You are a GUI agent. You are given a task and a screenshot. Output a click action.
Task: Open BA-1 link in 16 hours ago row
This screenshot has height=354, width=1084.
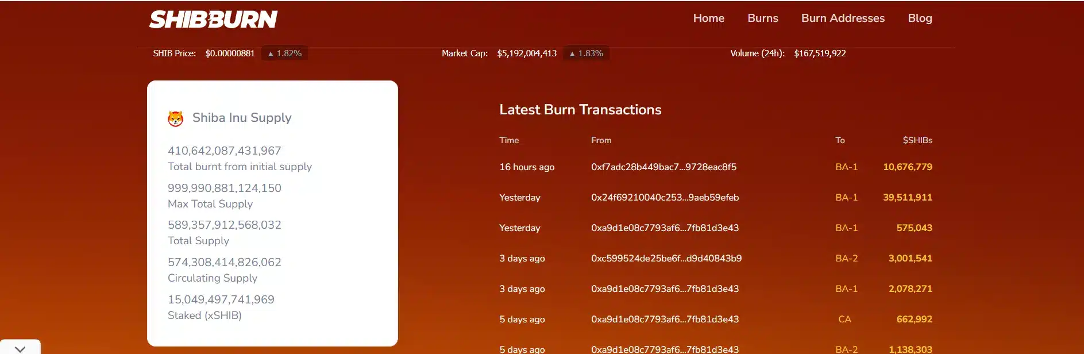(x=846, y=167)
